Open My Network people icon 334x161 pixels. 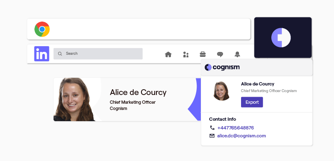coord(186,54)
